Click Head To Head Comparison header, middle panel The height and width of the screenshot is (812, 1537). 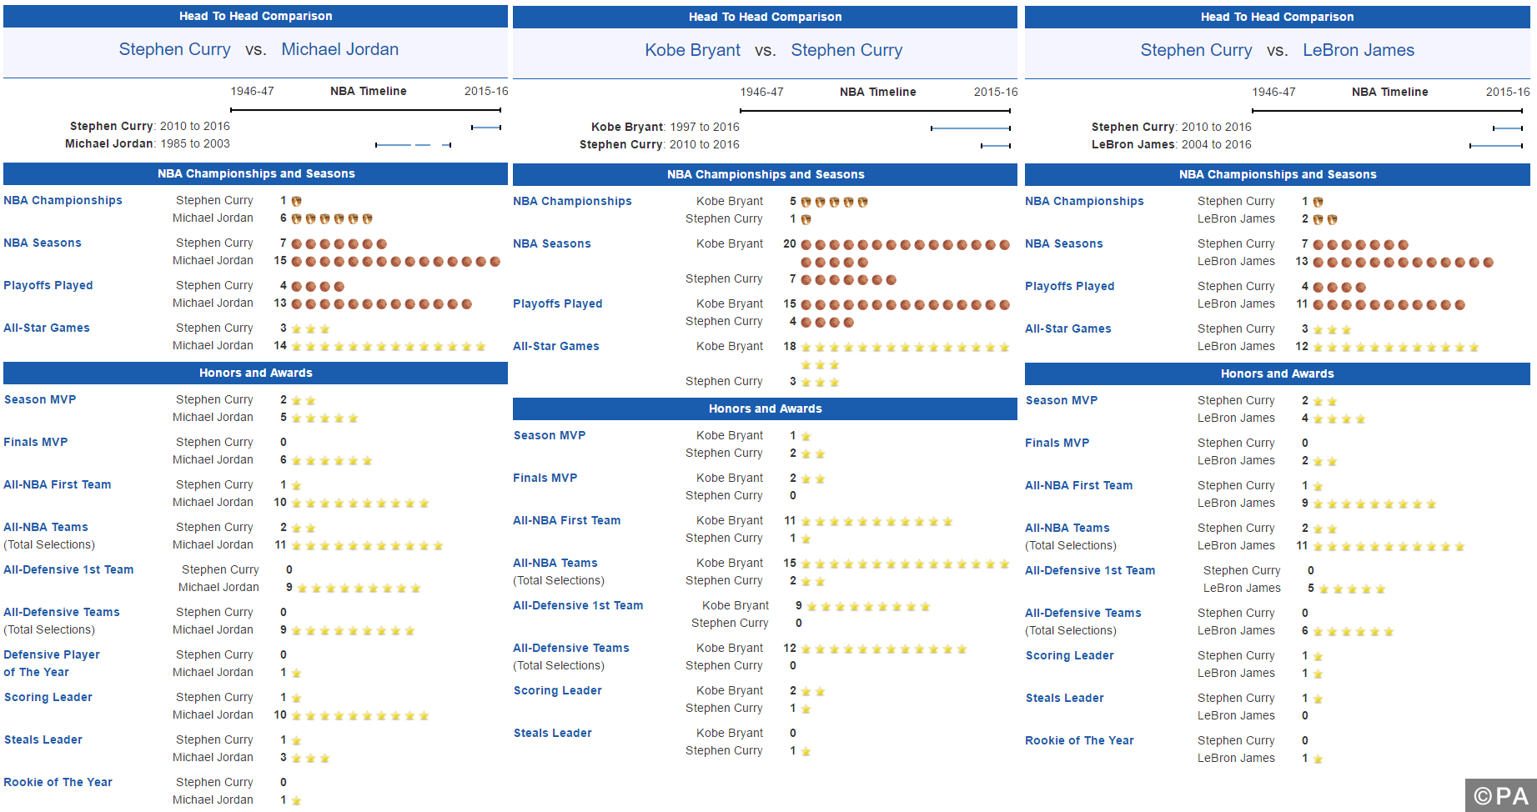tap(765, 17)
